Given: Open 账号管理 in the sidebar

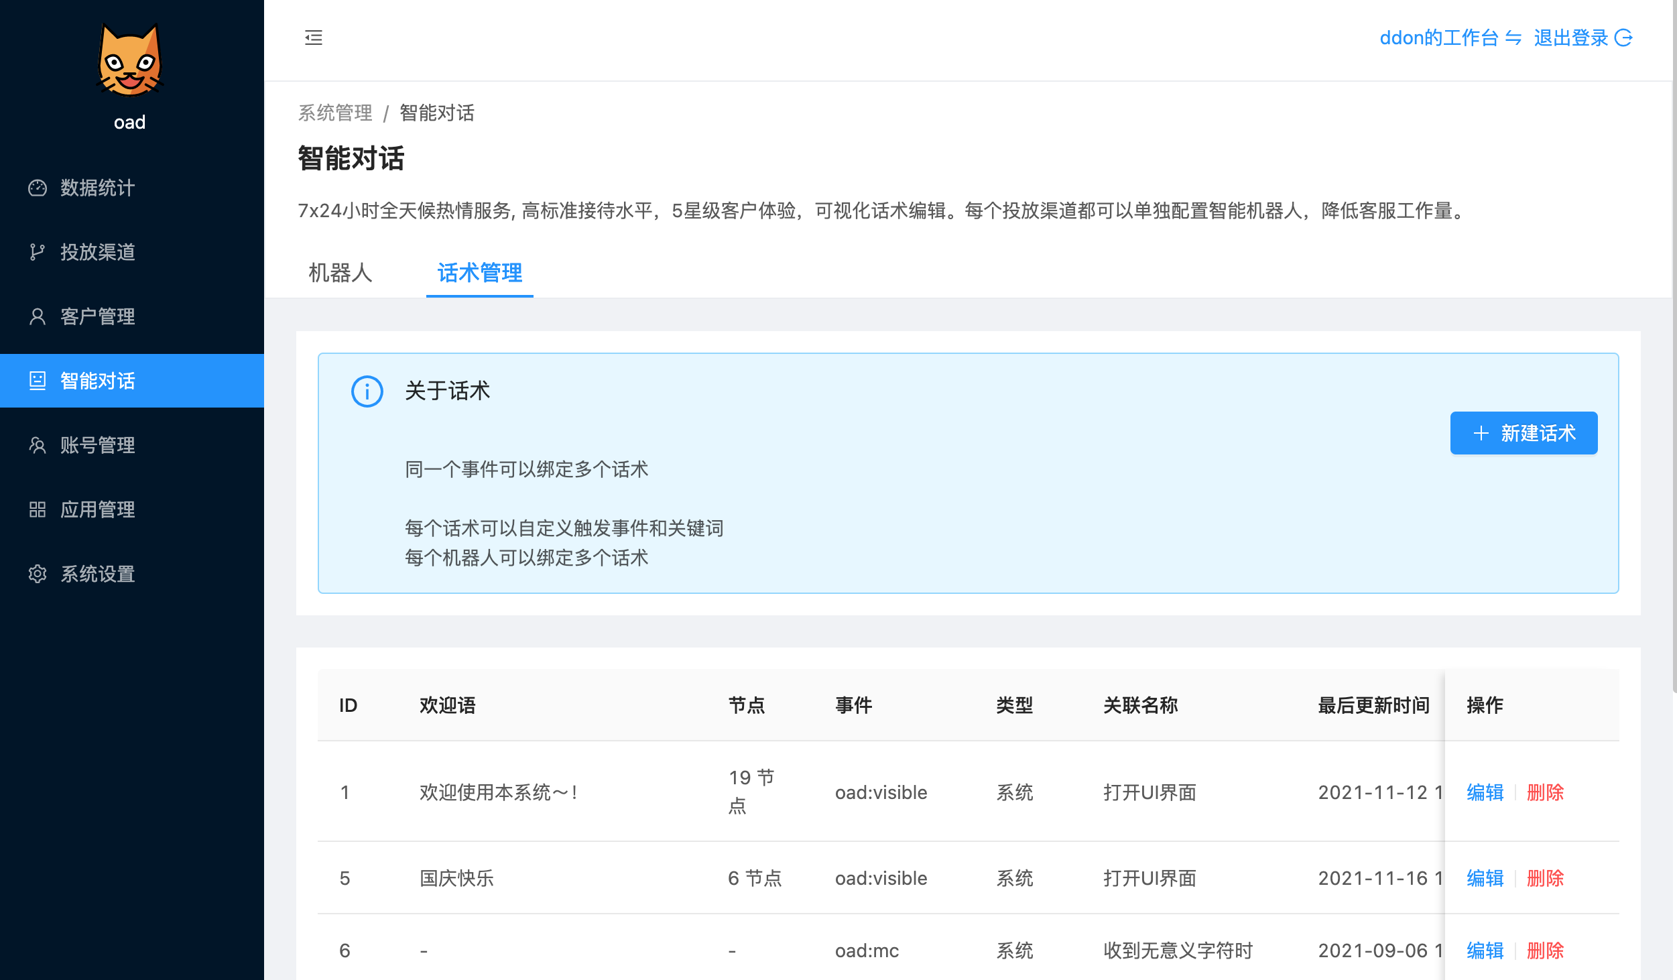Looking at the screenshot, I should [132, 445].
